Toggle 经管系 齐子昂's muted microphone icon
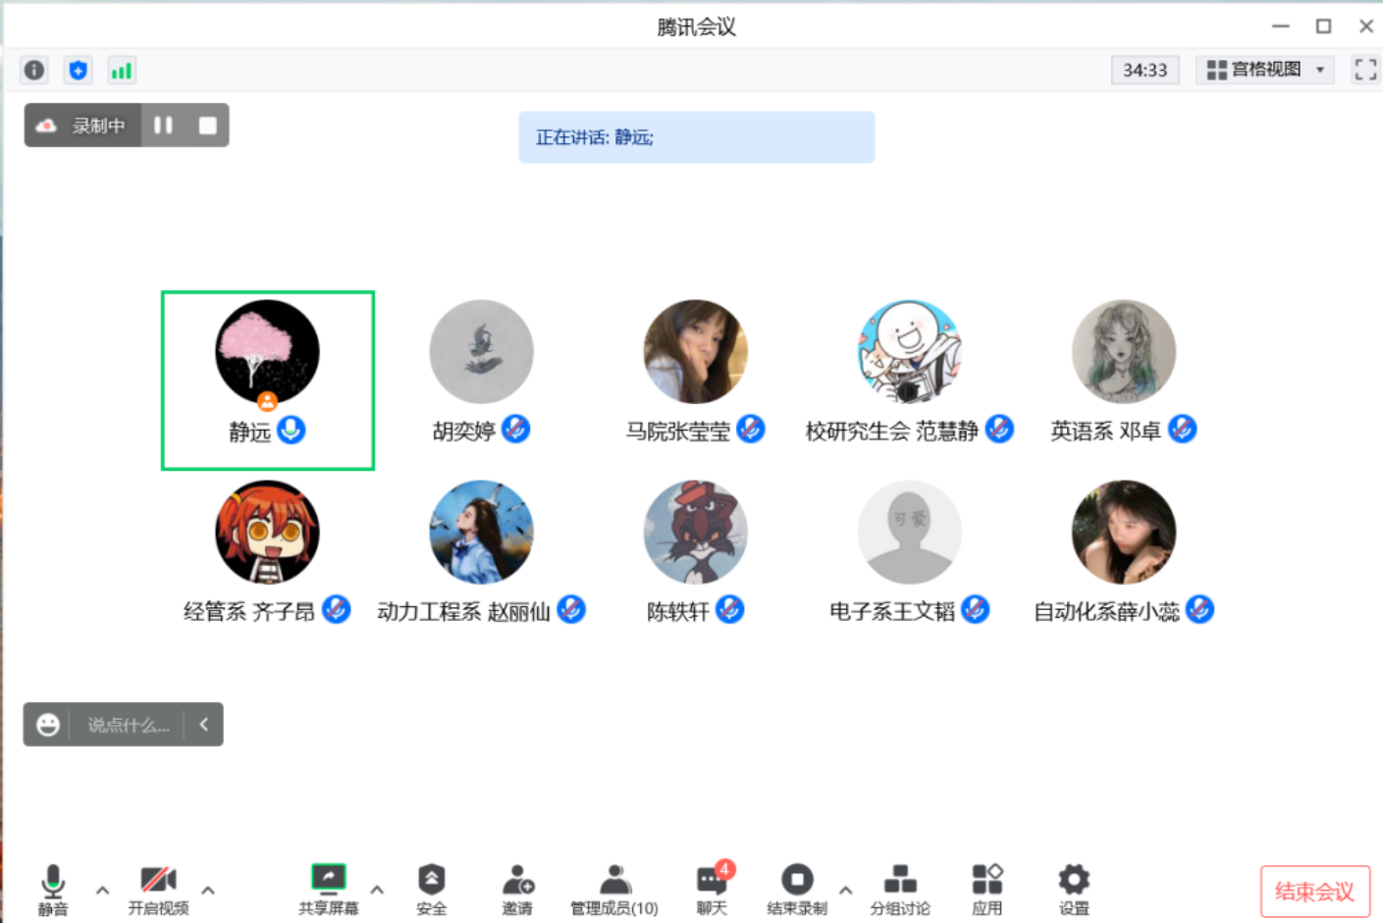The image size is (1384, 924). (336, 609)
